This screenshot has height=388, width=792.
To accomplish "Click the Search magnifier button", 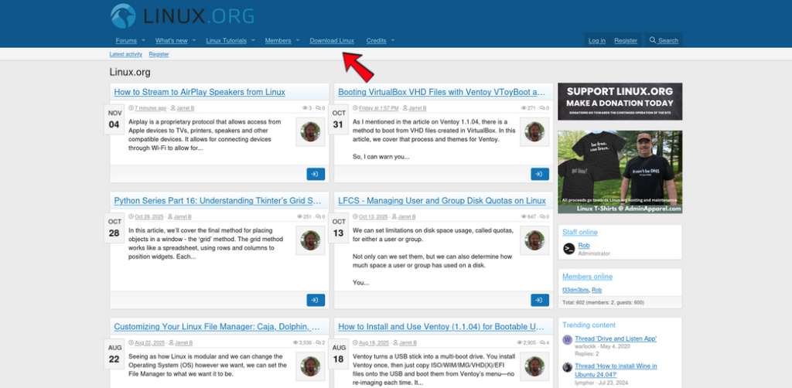I will (664, 40).
